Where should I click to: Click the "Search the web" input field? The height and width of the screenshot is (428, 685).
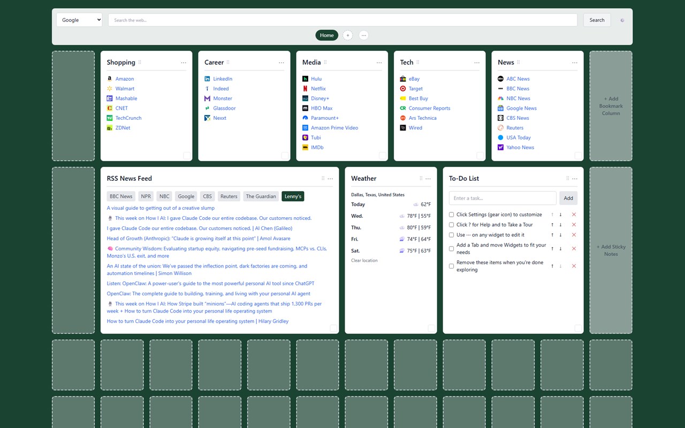(342, 20)
